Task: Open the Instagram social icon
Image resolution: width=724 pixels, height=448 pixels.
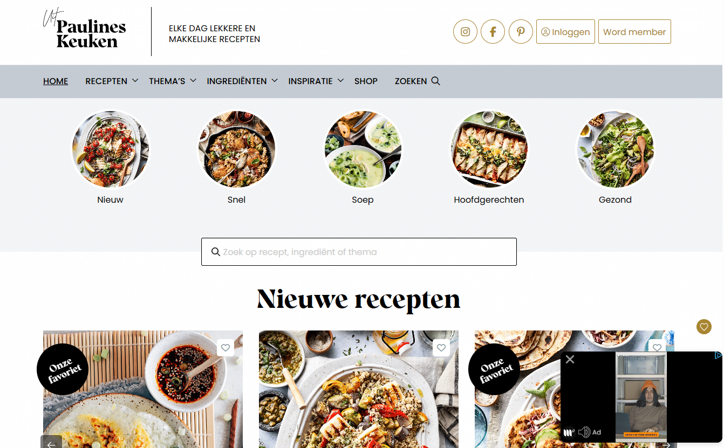Action: (465, 32)
